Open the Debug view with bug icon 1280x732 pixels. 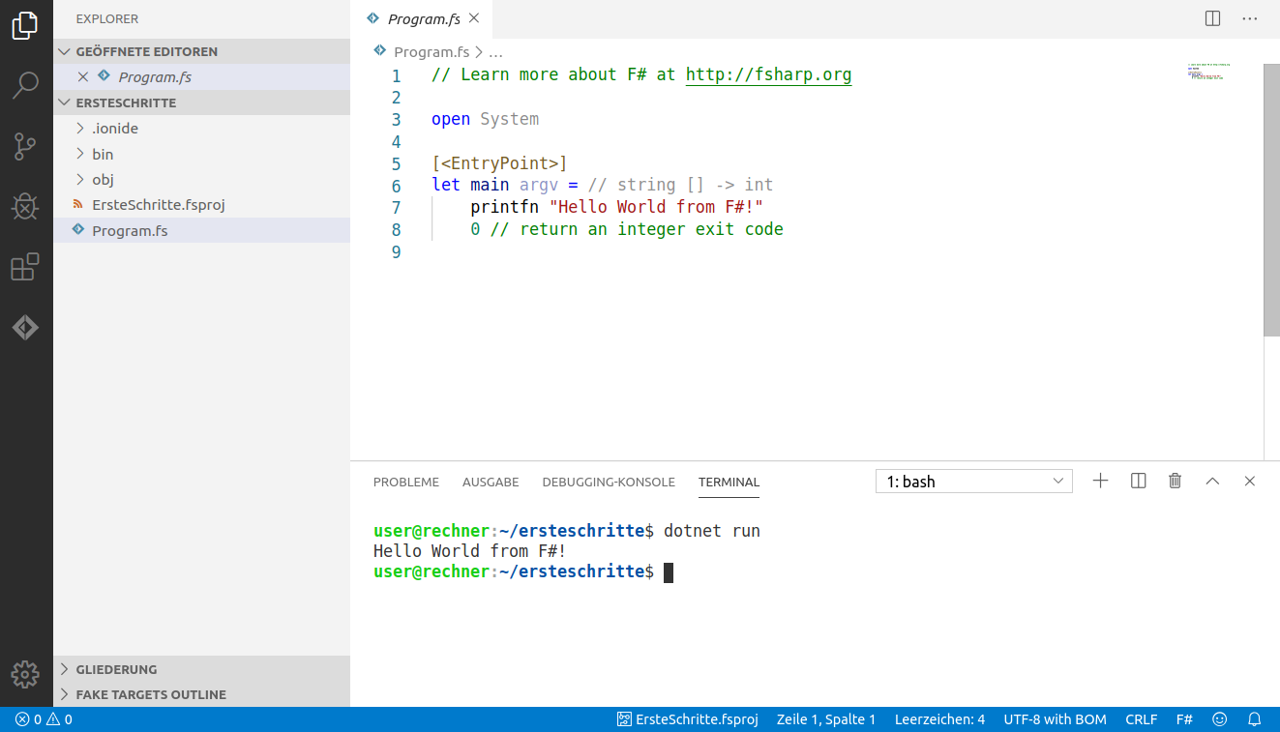point(25,206)
